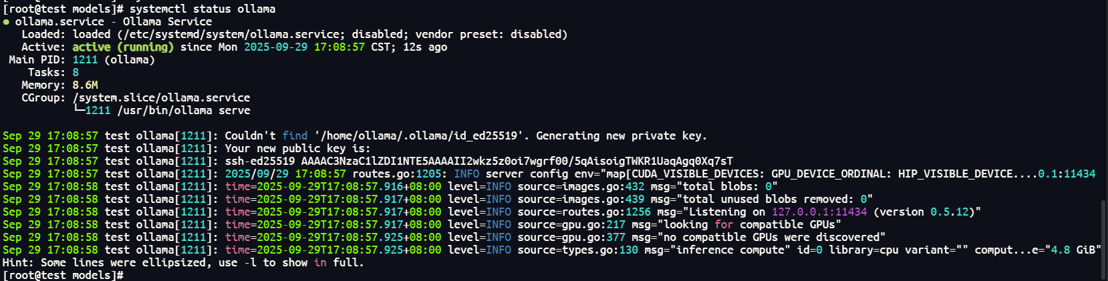The width and height of the screenshot is (1108, 281).
Task: Click the "4.8 GiB" value at line end
Action: click(x=1073, y=250)
